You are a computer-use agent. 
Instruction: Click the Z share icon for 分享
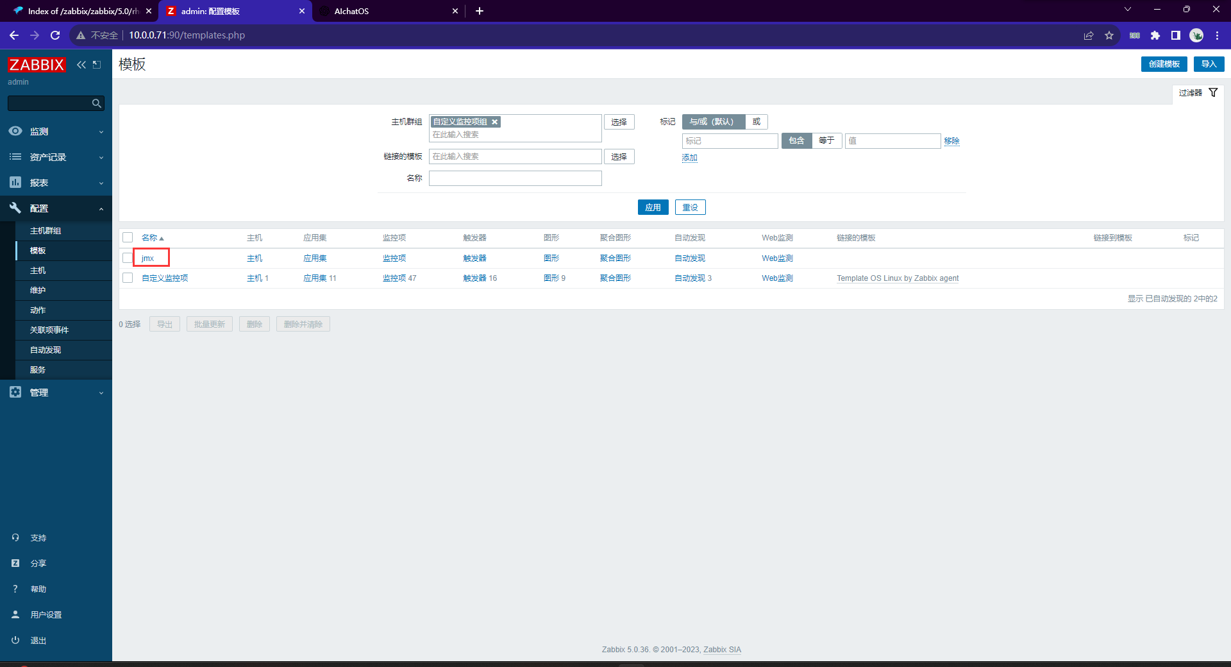click(x=15, y=563)
